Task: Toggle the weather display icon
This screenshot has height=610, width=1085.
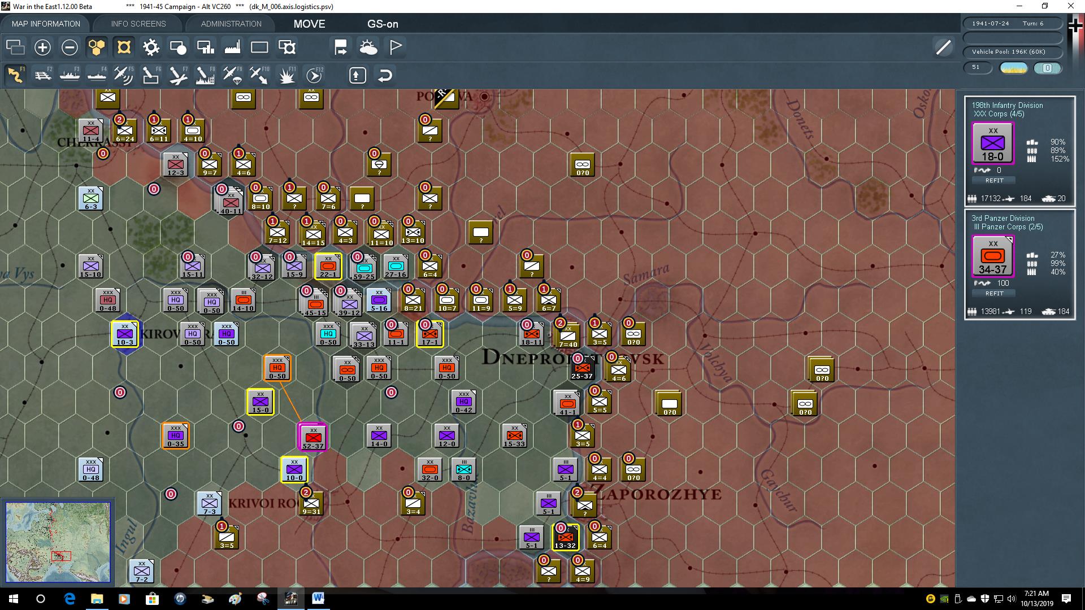Action: (368, 47)
